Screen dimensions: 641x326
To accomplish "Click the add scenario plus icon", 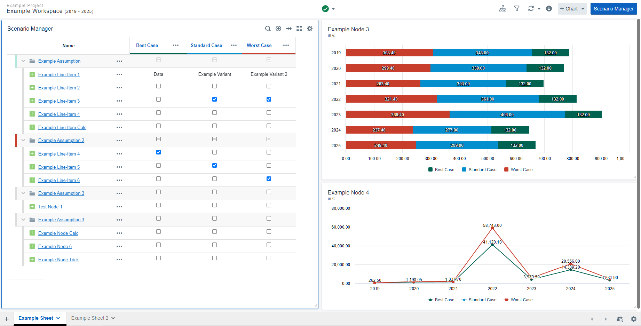I will point(278,29).
